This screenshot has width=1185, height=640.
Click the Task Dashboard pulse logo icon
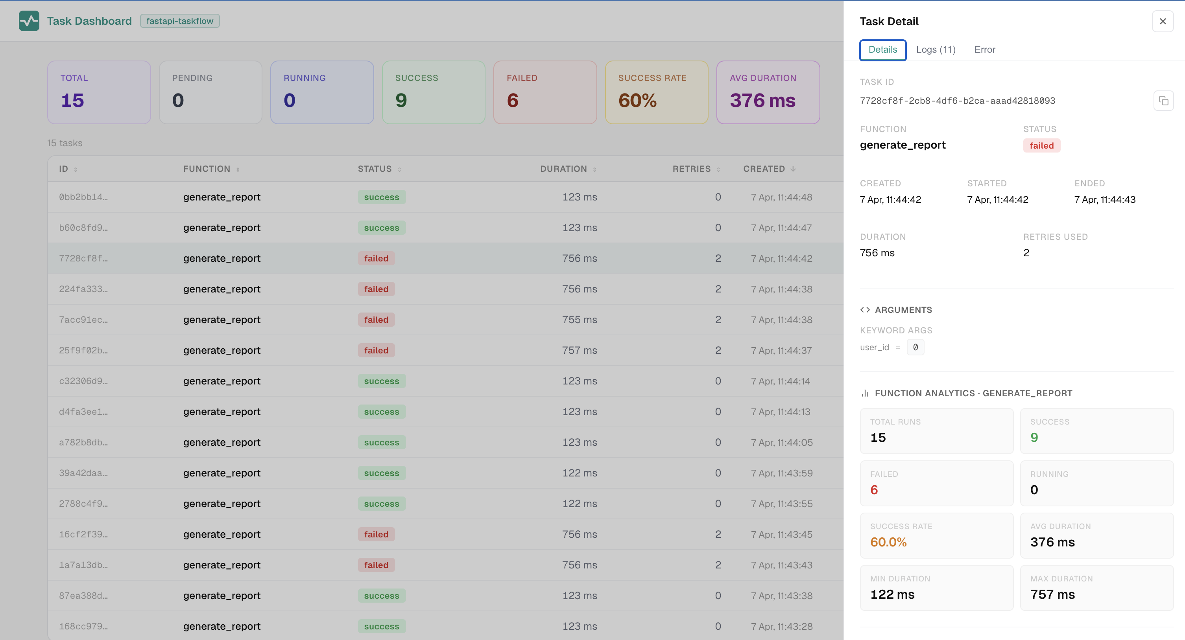pos(29,21)
